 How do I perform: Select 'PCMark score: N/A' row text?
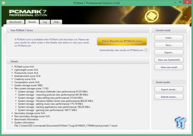[x=24, y=67]
